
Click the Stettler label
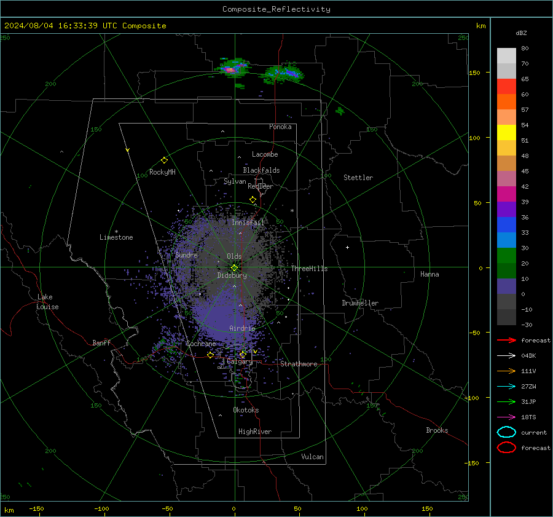tap(358, 178)
